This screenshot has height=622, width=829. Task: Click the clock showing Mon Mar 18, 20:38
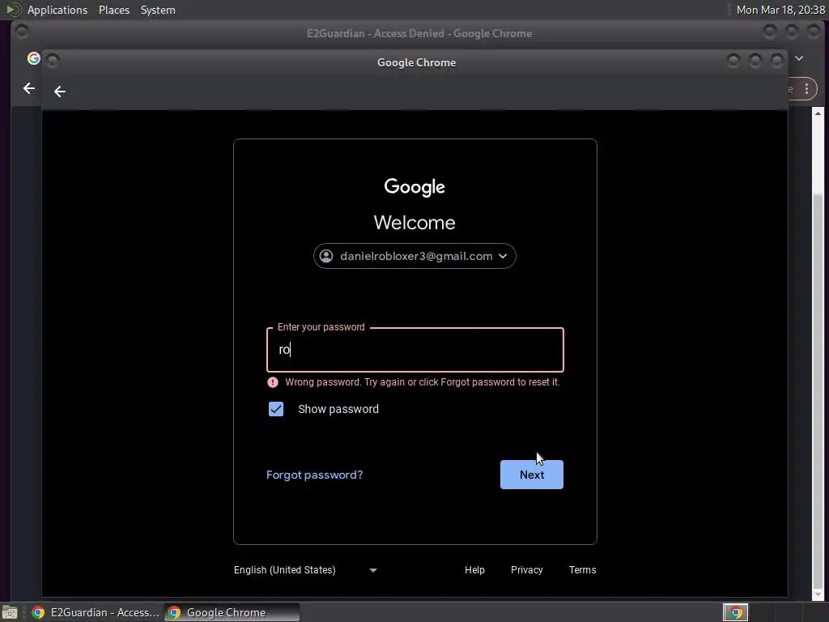tap(780, 10)
